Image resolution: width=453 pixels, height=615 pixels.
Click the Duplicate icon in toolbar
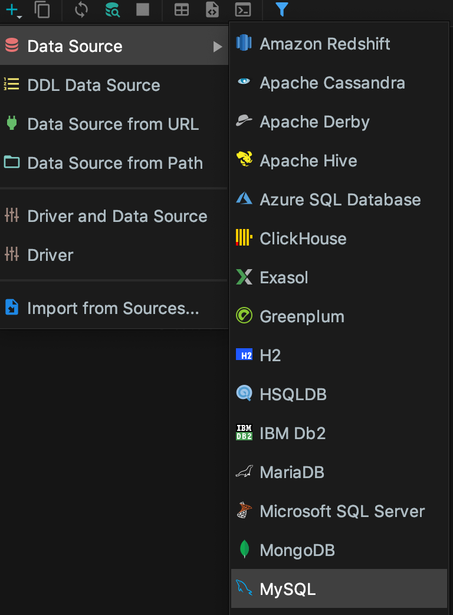(42, 10)
